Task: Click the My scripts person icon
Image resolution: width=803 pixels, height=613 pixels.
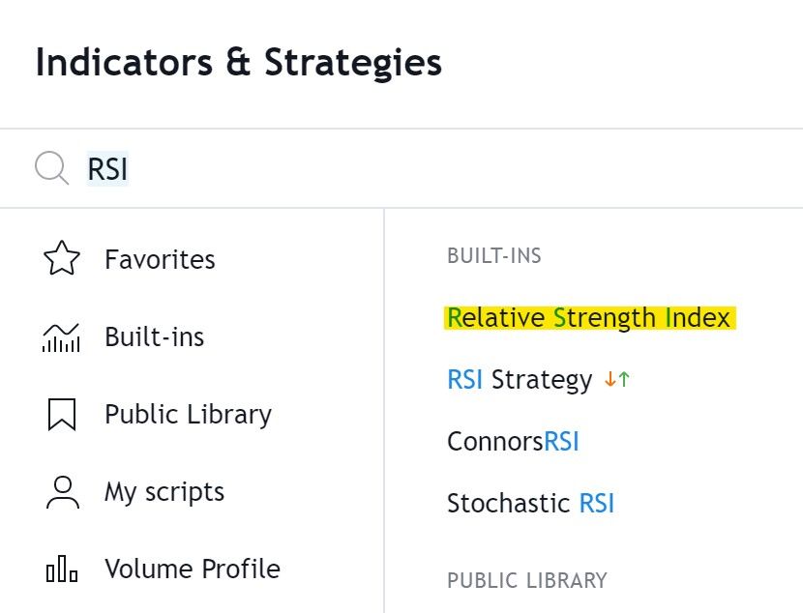Action: (61, 491)
